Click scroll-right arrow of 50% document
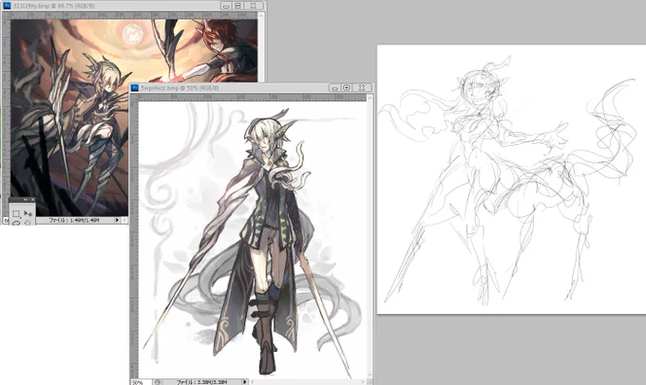 363,382
